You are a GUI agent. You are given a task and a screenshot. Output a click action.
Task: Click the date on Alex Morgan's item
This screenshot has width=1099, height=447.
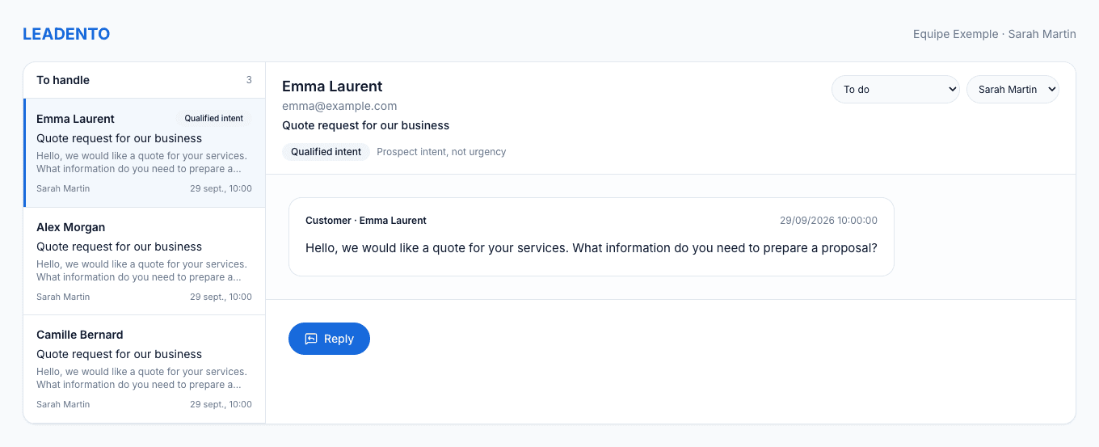[221, 297]
